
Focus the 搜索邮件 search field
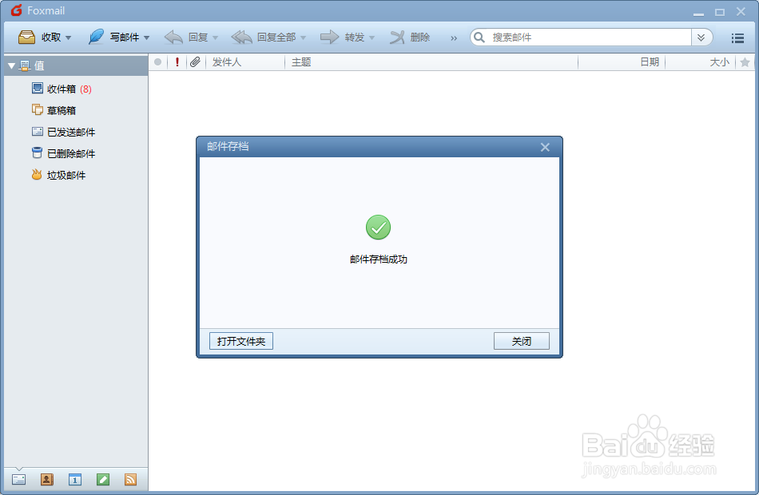(590, 38)
